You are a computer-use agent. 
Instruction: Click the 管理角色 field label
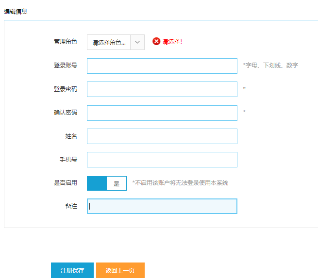66,42
